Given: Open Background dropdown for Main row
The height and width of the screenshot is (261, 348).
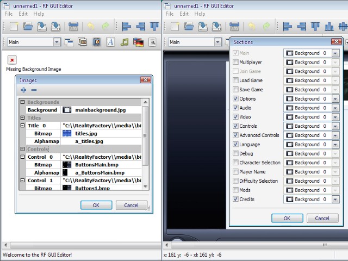Looking at the screenshot, I should pos(335,53).
